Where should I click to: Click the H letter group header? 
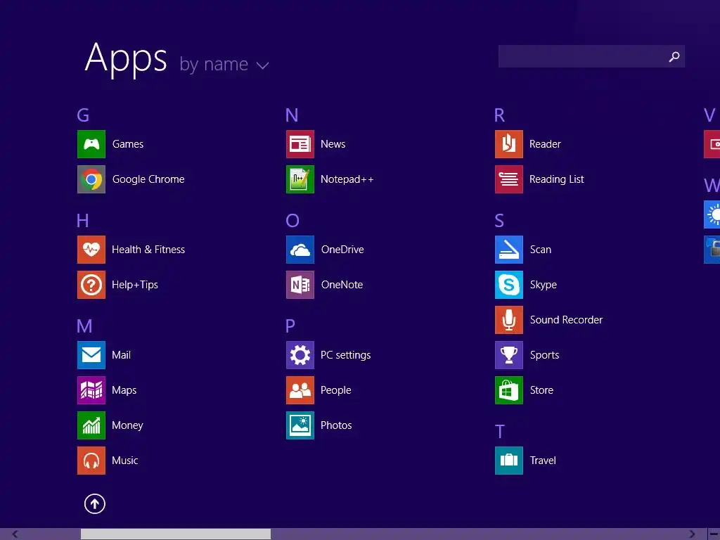pos(83,221)
